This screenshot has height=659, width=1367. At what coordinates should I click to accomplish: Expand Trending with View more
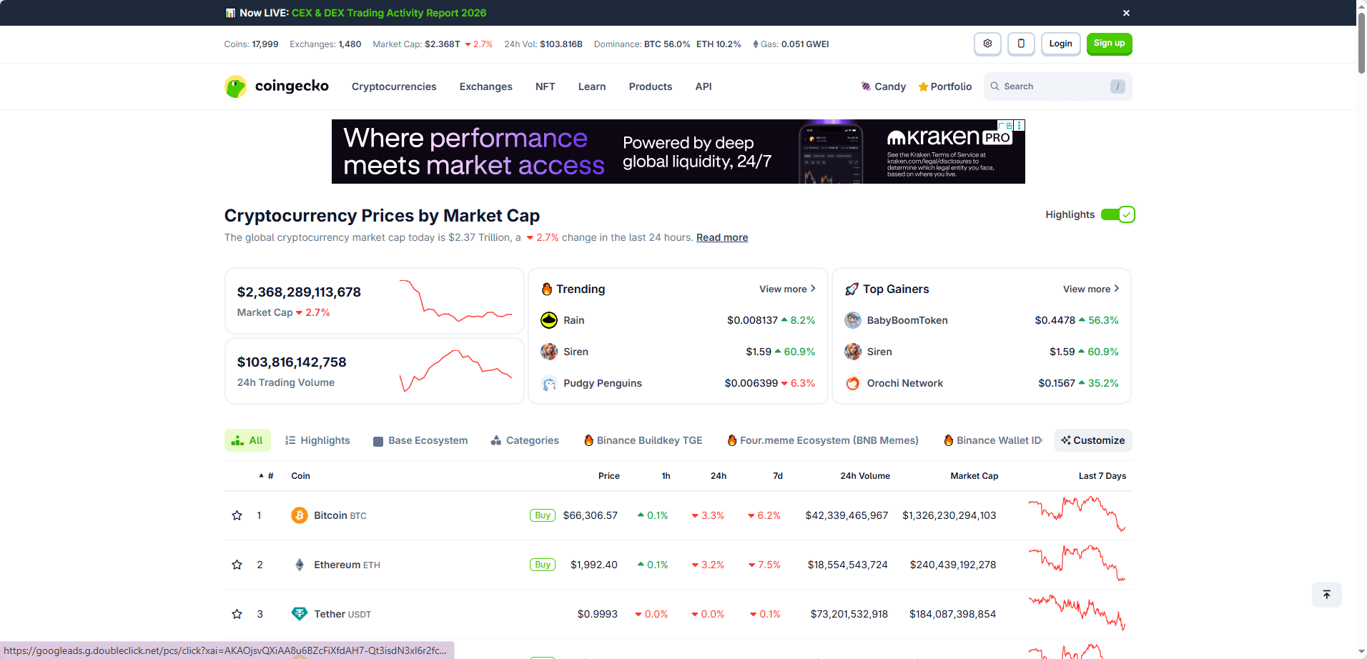[x=786, y=289]
